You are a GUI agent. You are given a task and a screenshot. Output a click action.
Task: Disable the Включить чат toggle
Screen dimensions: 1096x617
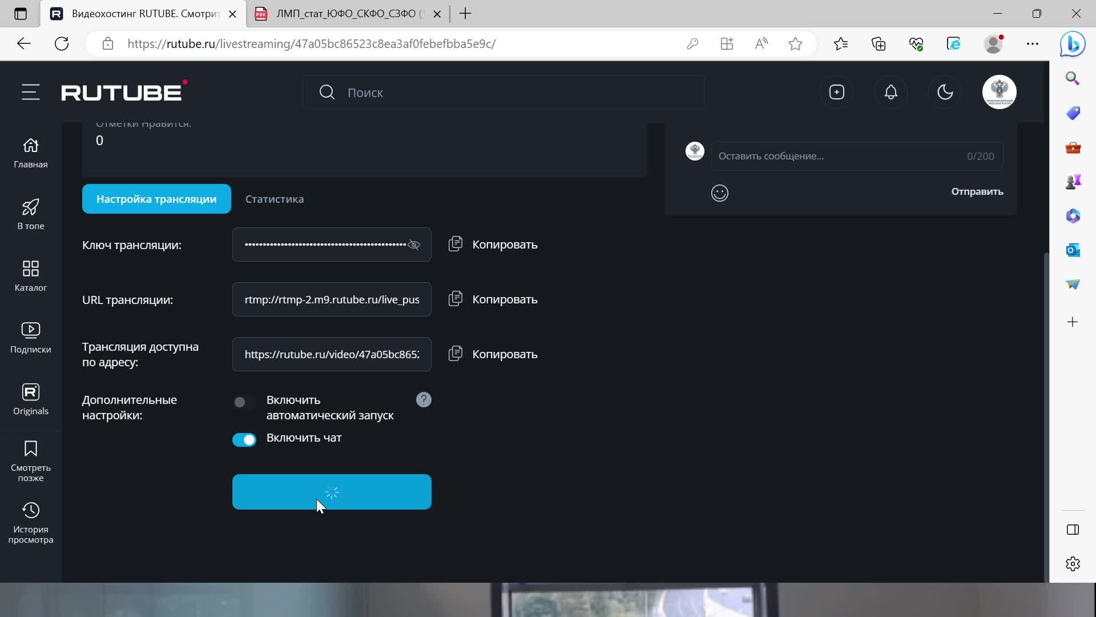(x=244, y=439)
